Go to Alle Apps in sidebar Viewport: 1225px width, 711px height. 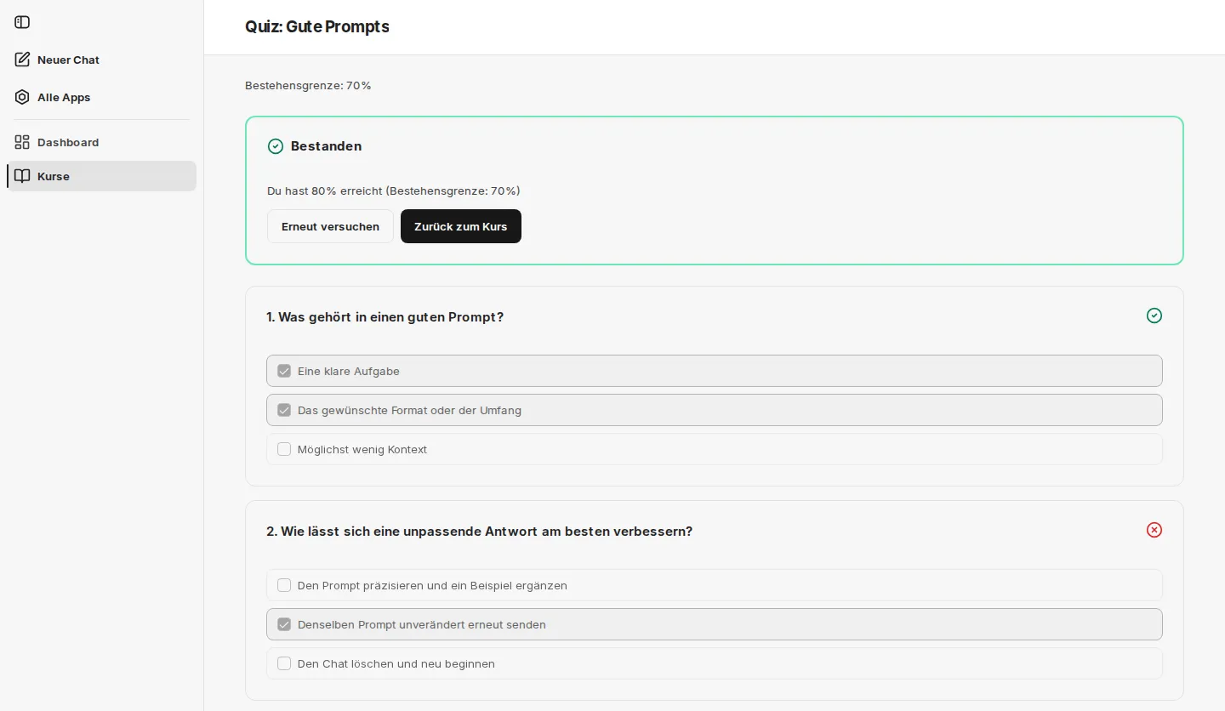[101, 97]
